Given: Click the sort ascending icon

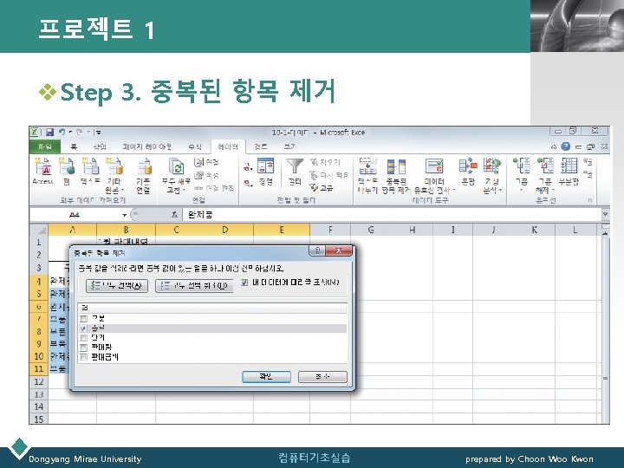Looking at the screenshot, I should pos(249,167).
